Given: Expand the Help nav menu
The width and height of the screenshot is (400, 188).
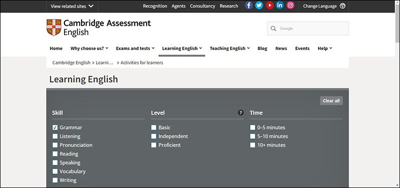Looking at the screenshot, I should (x=324, y=48).
